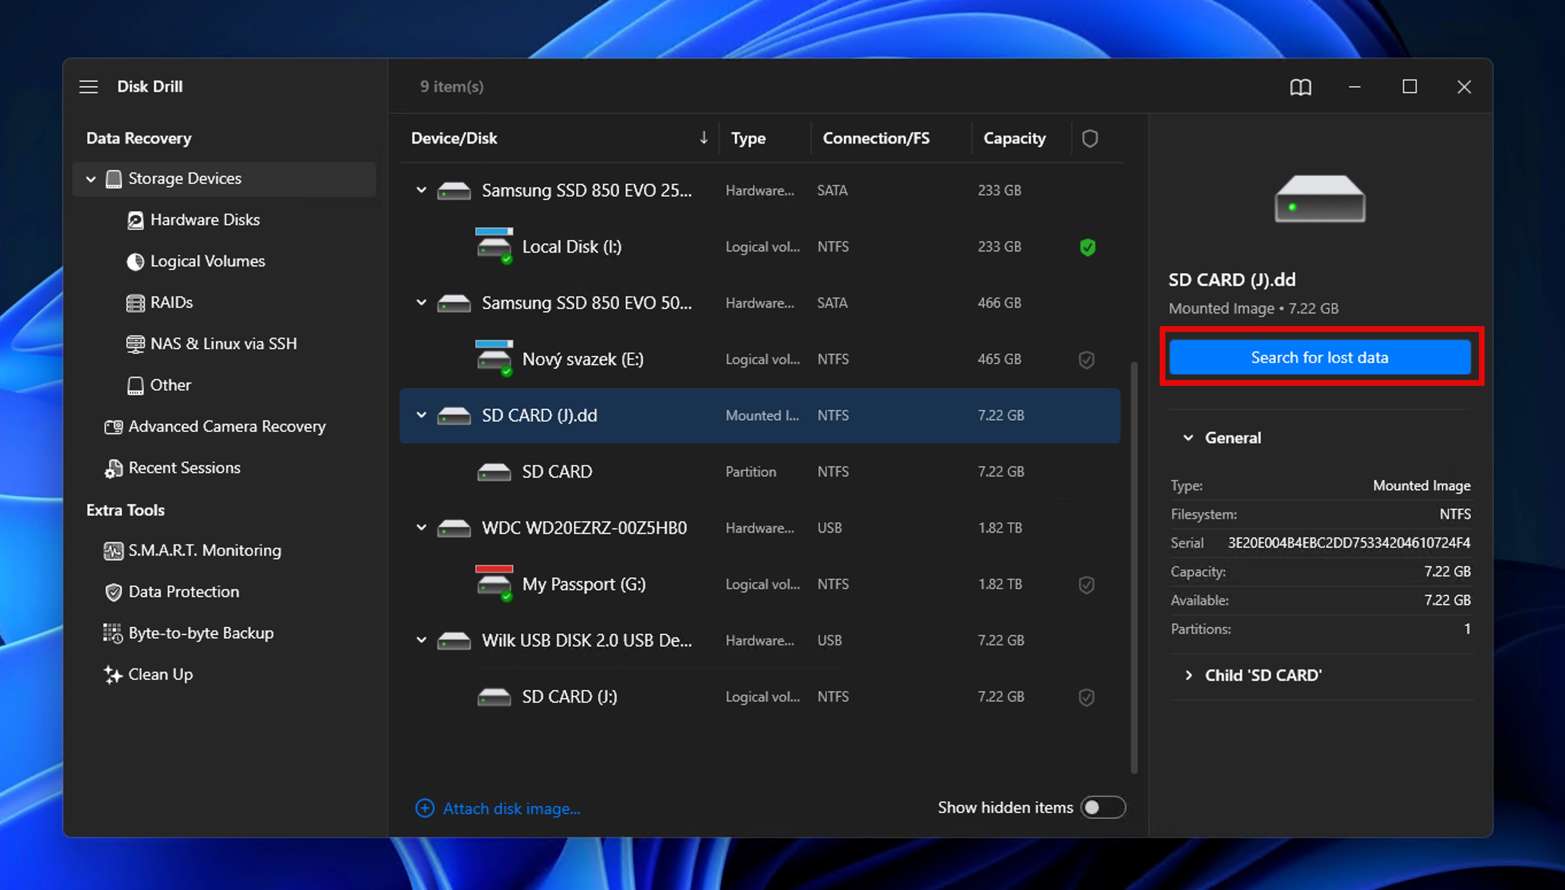The height and width of the screenshot is (890, 1565).
Task: Open Advanced Camera Recovery
Action: 226,426
